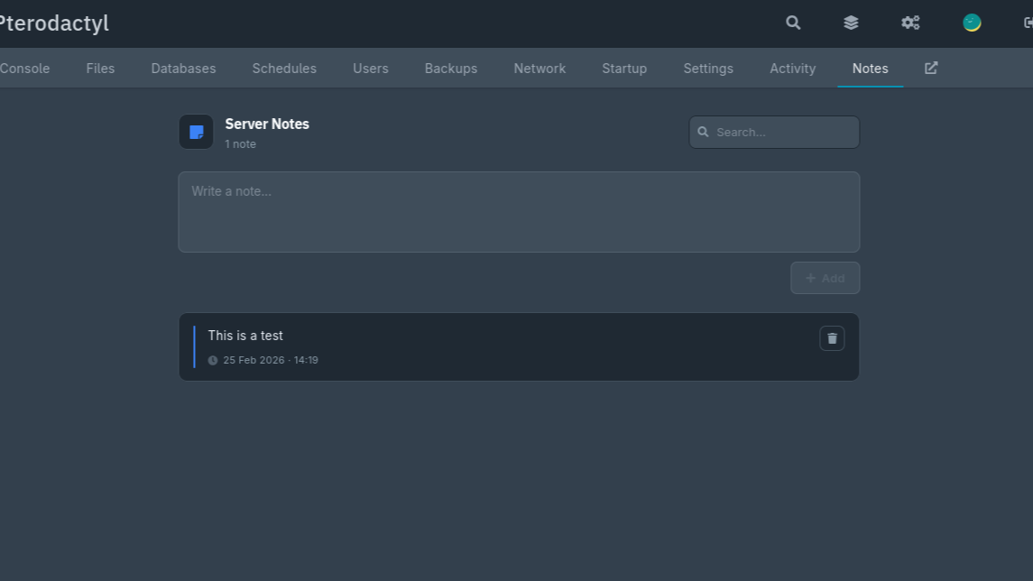Click the external link icon tab
Viewport: 1033px width, 581px height.
(931, 68)
